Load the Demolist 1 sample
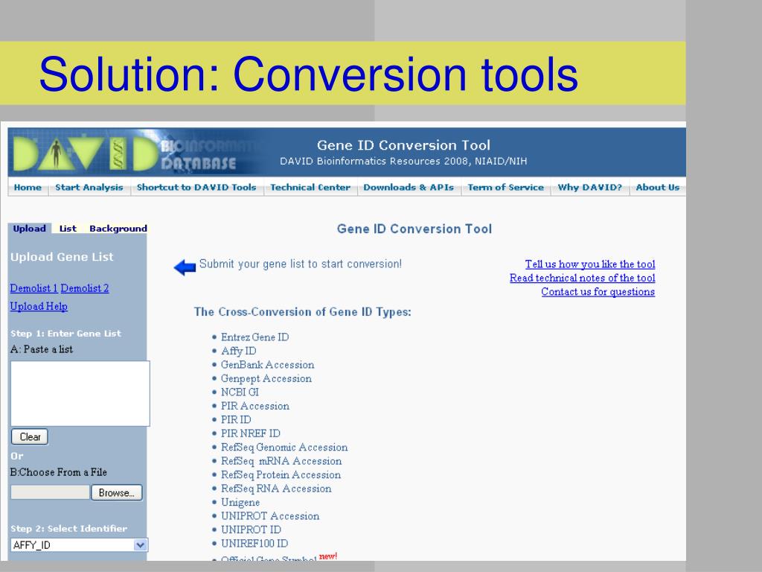Viewport: 762px width, 572px height. point(34,288)
